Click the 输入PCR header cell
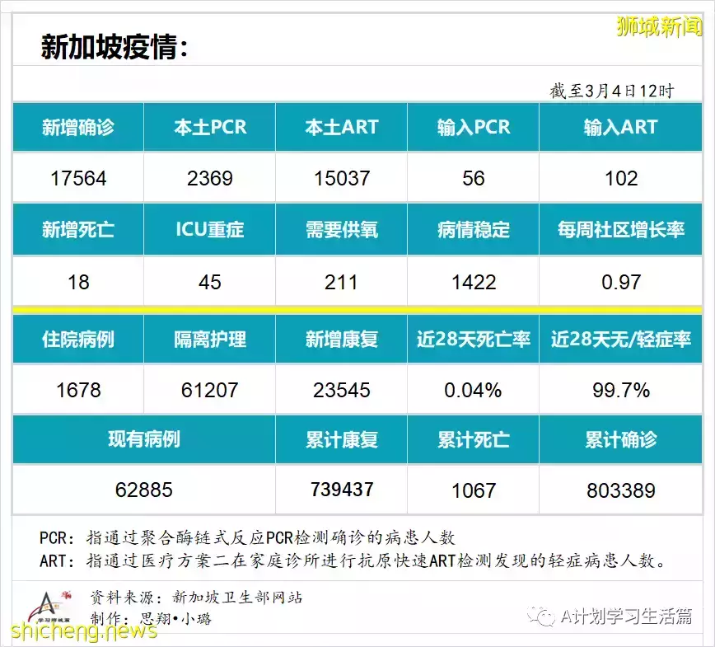Image resolution: width=715 pixels, height=647 pixels. (x=473, y=127)
